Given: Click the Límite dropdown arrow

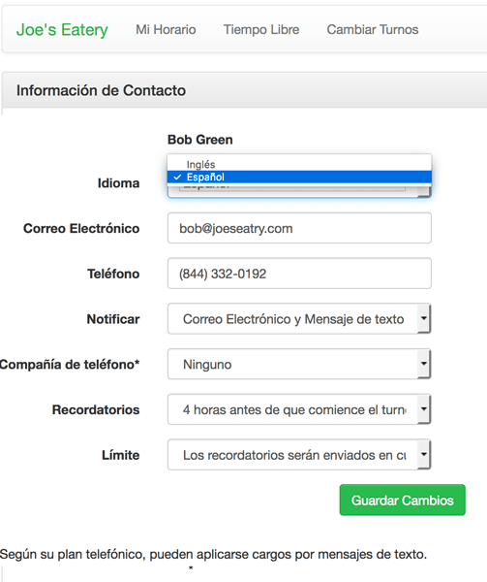Looking at the screenshot, I should tap(424, 454).
